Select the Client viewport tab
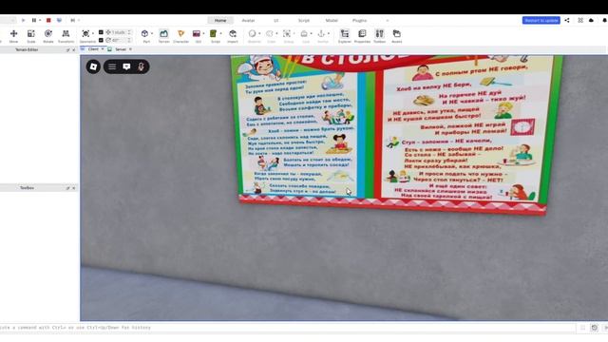Image resolution: width=608 pixels, height=342 pixels. pos(93,49)
